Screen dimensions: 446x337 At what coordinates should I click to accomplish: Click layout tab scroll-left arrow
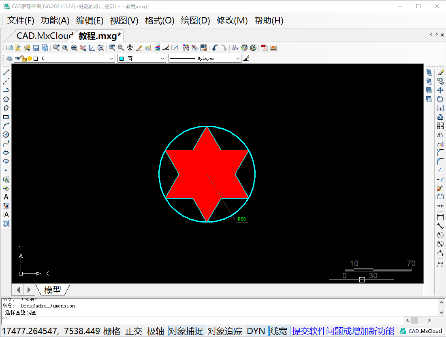point(19,290)
